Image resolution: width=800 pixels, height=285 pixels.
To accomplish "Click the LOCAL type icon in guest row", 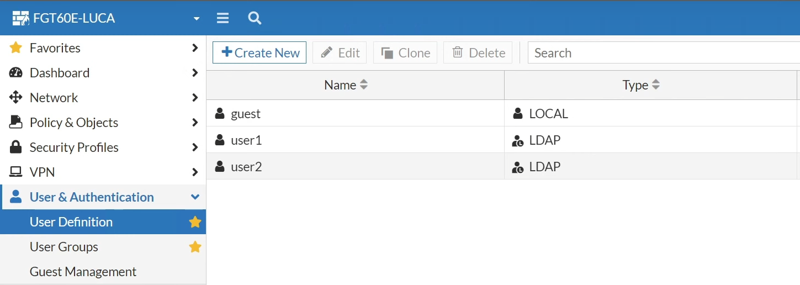I will (518, 114).
